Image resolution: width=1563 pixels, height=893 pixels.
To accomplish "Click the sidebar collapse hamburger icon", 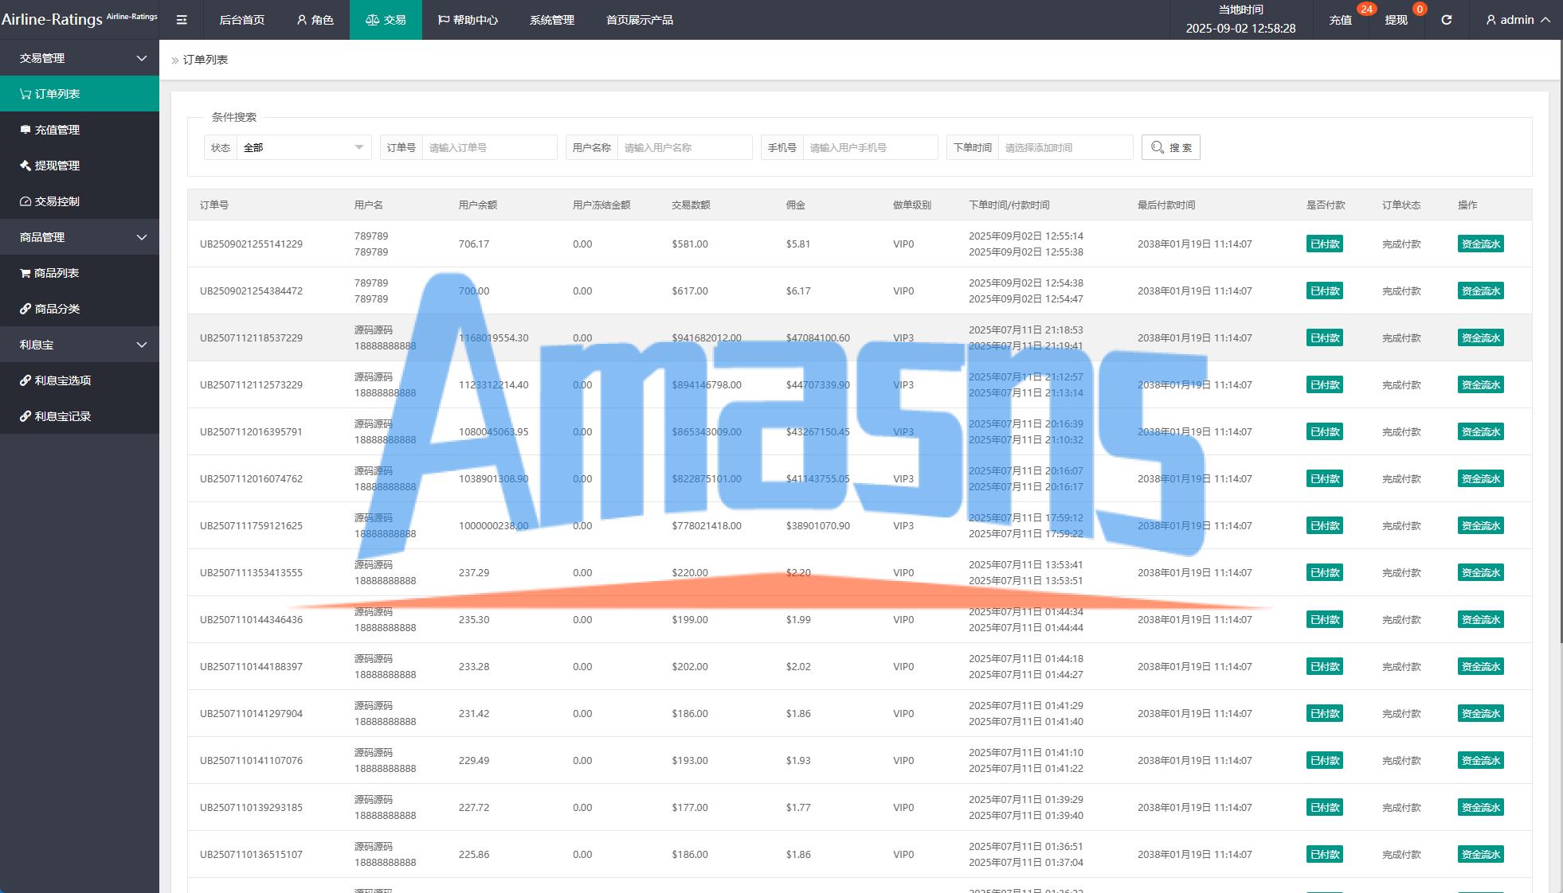I will [x=182, y=20].
